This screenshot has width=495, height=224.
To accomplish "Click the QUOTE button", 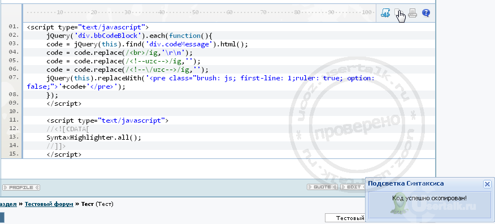I will click(x=322, y=187).
